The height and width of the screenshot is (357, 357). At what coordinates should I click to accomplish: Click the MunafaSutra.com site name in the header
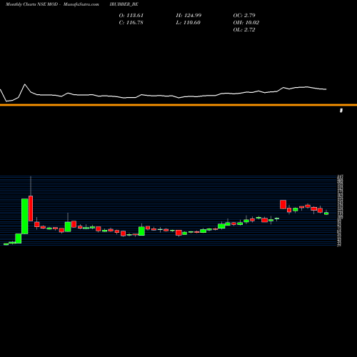click(x=81, y=4)
